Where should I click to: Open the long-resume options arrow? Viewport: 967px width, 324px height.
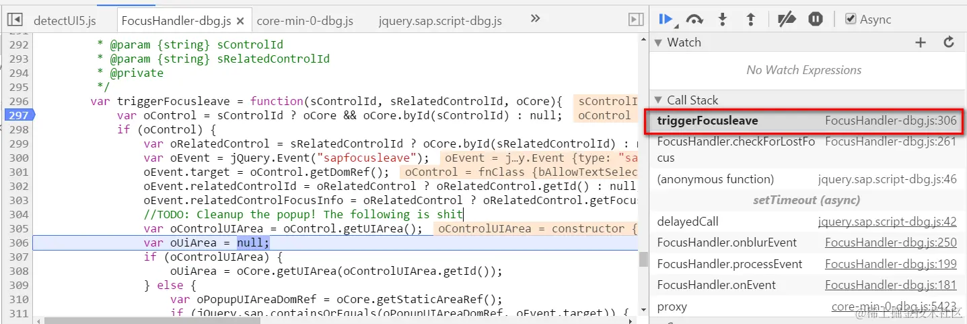676,25
